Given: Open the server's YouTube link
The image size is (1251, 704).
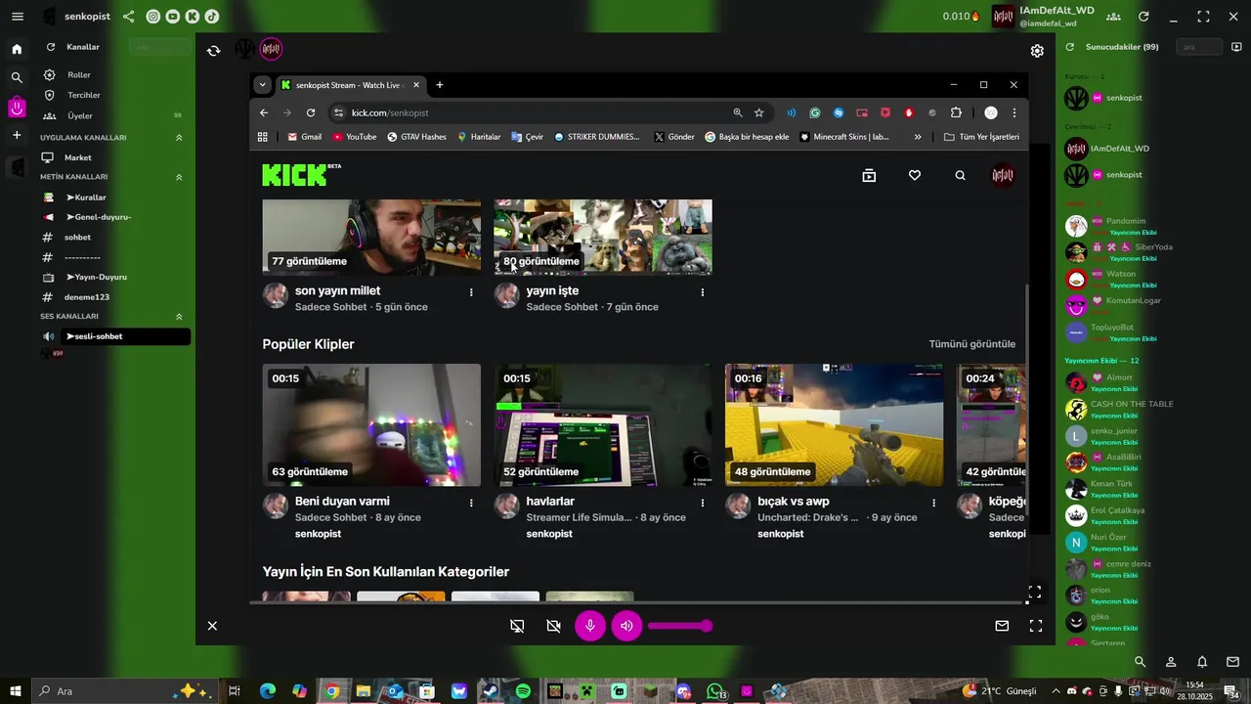Looking at the screenshot, I should pos(173,17).
